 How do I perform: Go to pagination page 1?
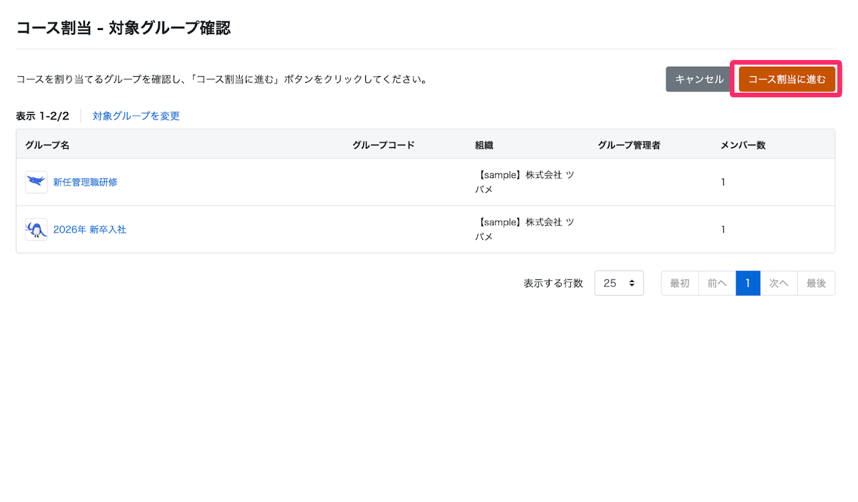(748, 283)
